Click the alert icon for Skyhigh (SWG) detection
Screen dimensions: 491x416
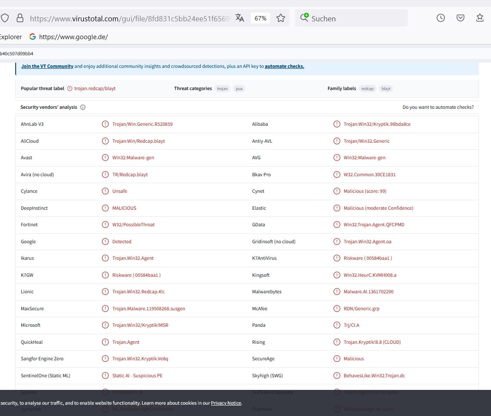pyautogui.click(x=336, y=375)
